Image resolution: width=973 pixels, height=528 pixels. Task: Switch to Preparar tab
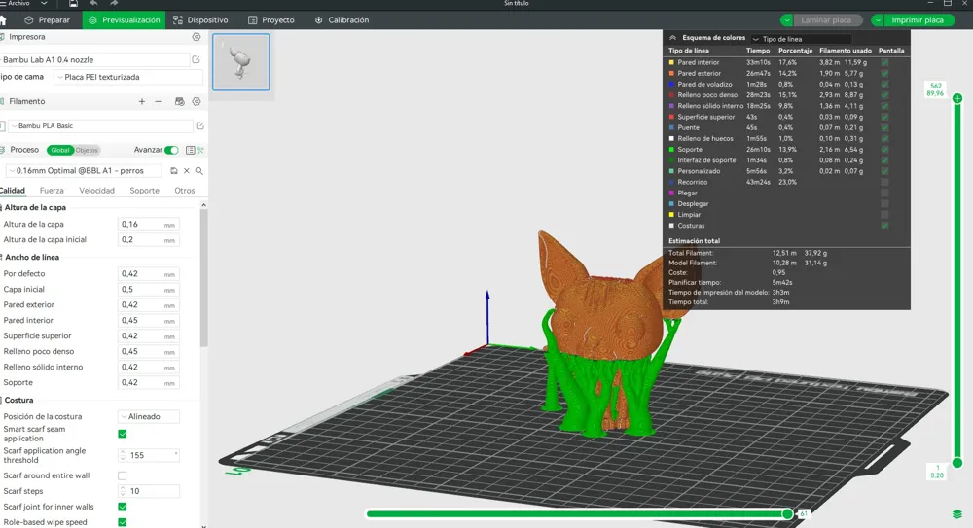pos(47,19)
